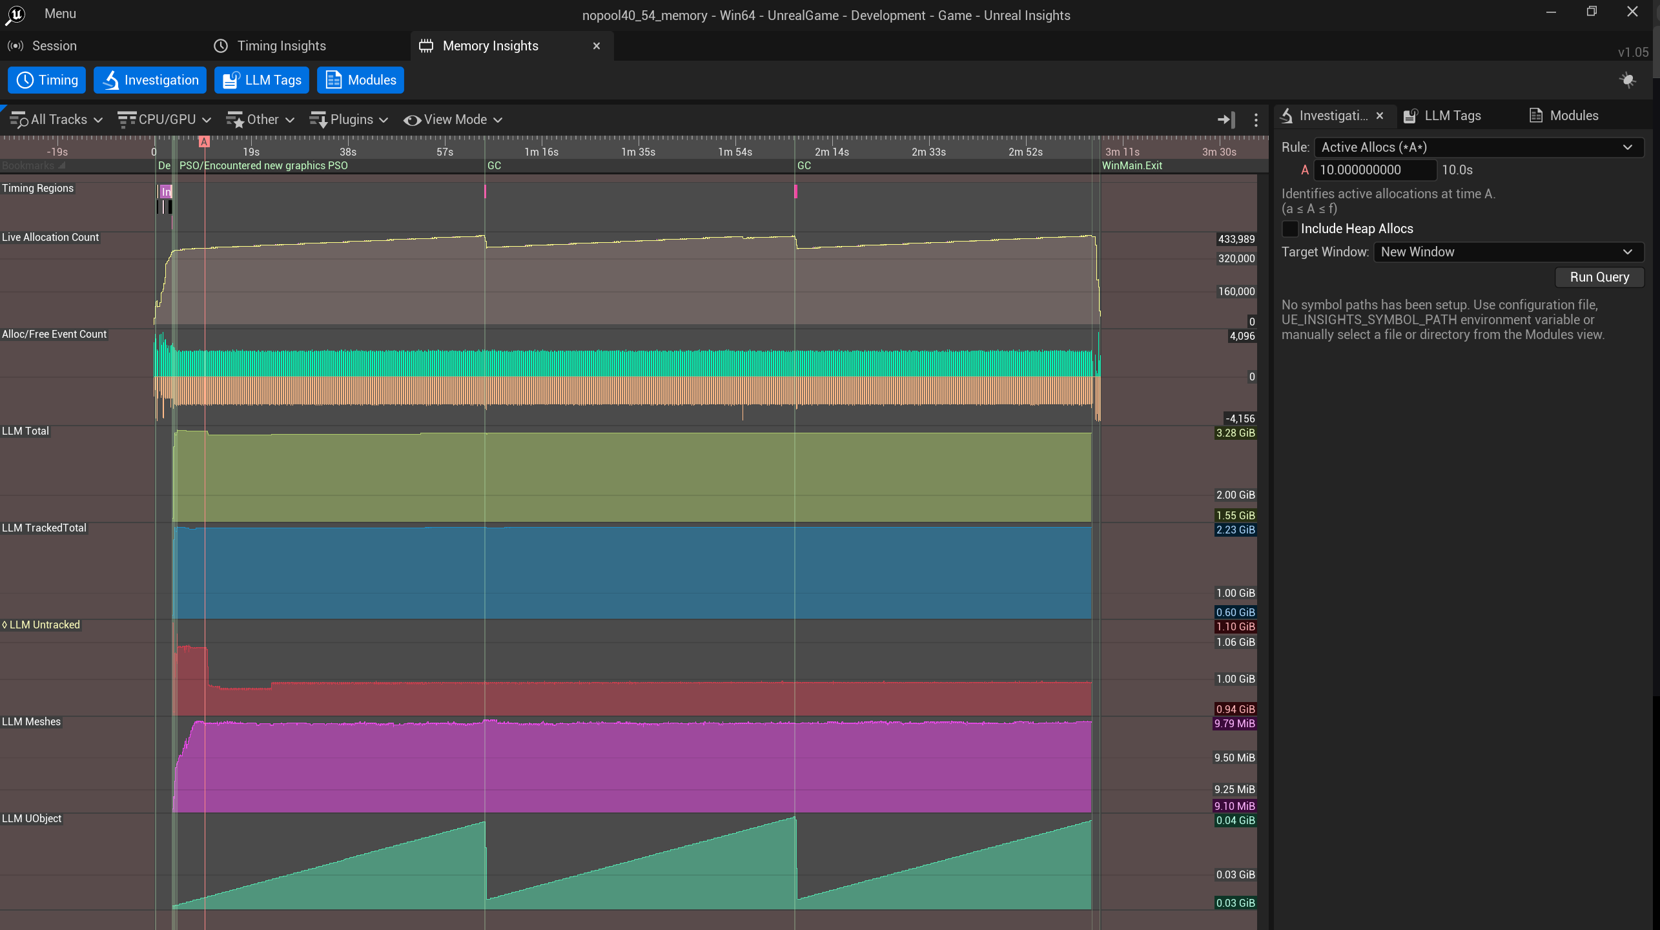Viewport: 1660px width, 930px height.
Task: Click the clock icon on Timing button
Action: pos(25,80)
